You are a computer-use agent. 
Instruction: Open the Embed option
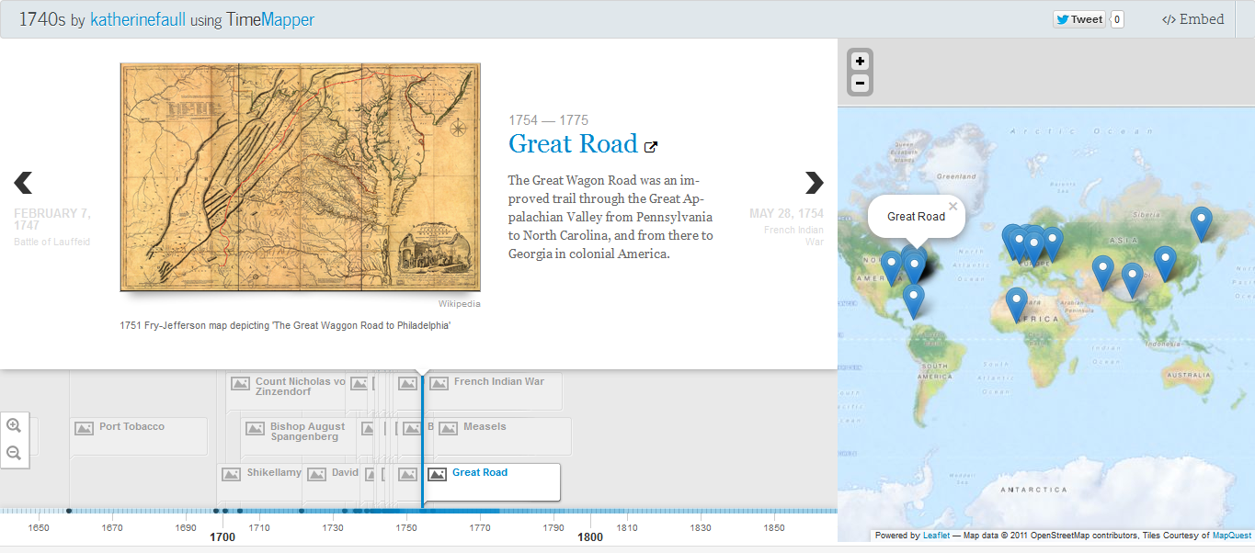point(1193,19)
